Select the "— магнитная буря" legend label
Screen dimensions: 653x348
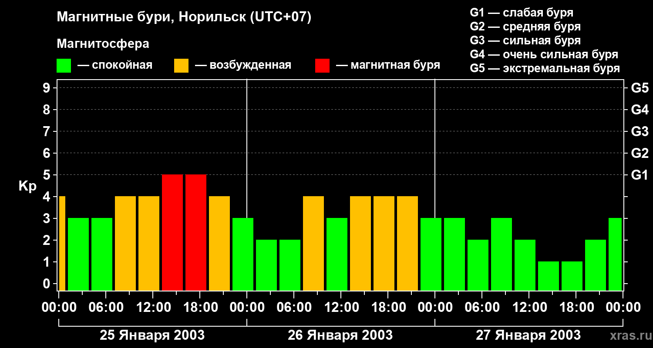pos(388,65)
